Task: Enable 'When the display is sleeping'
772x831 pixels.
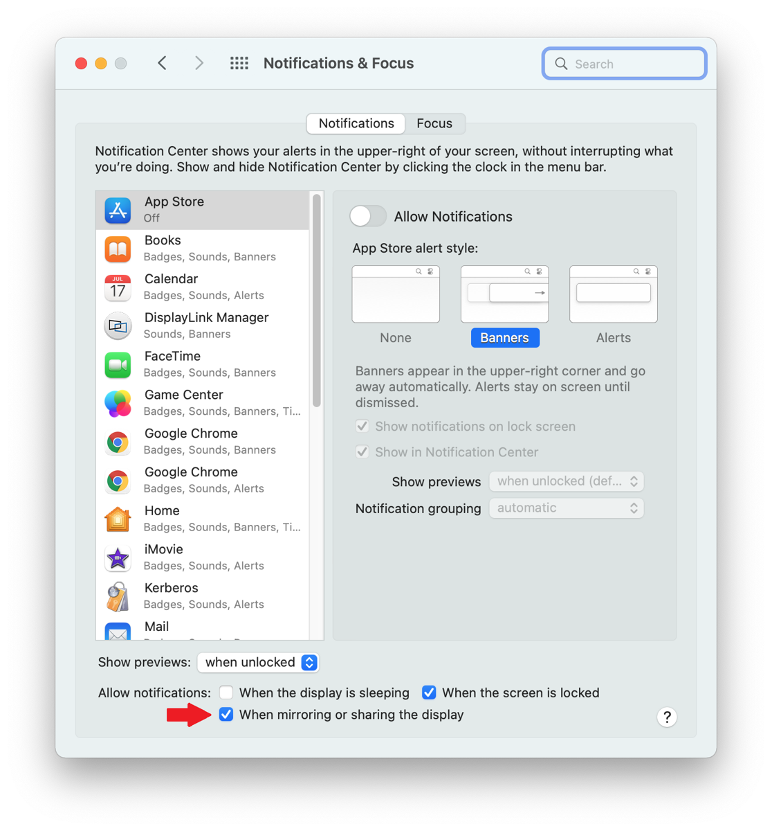Action: point(226,692)
